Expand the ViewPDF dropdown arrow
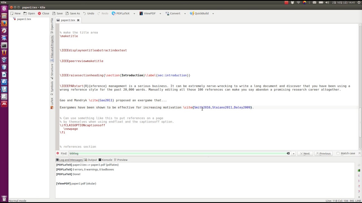 pyautogui.click(x=160, y=14)
